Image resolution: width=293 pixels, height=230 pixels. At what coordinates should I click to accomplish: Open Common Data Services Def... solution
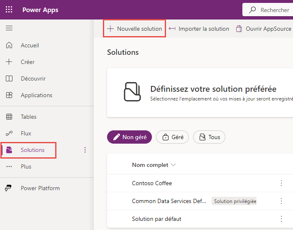[169, 201]
